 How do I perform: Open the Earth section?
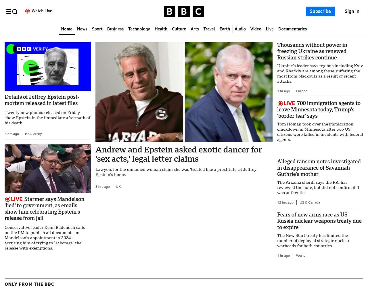coord(225,29)
